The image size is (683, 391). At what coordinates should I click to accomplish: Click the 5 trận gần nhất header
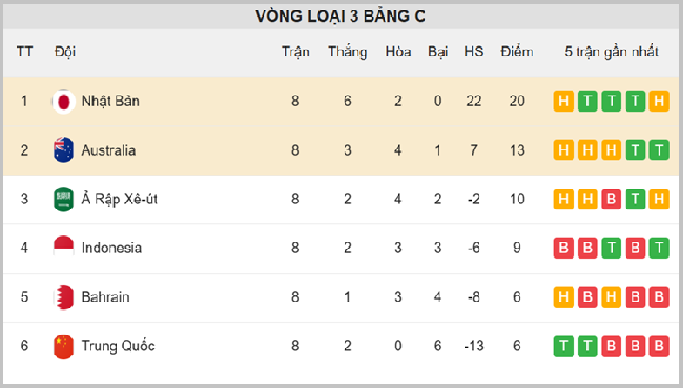point(611,52)
